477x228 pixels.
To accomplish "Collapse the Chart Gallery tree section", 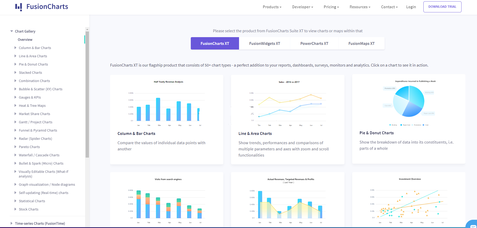I will (12, 31).
